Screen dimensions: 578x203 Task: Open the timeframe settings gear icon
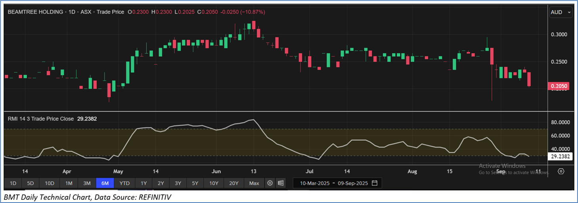pos(270,183)
